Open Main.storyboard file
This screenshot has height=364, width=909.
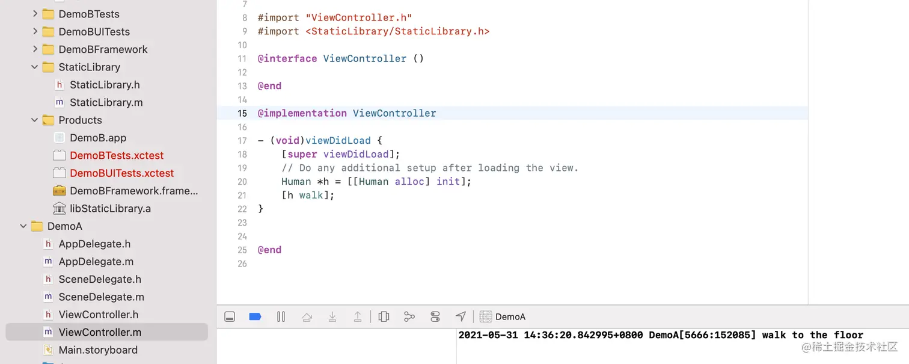point(98,350)
